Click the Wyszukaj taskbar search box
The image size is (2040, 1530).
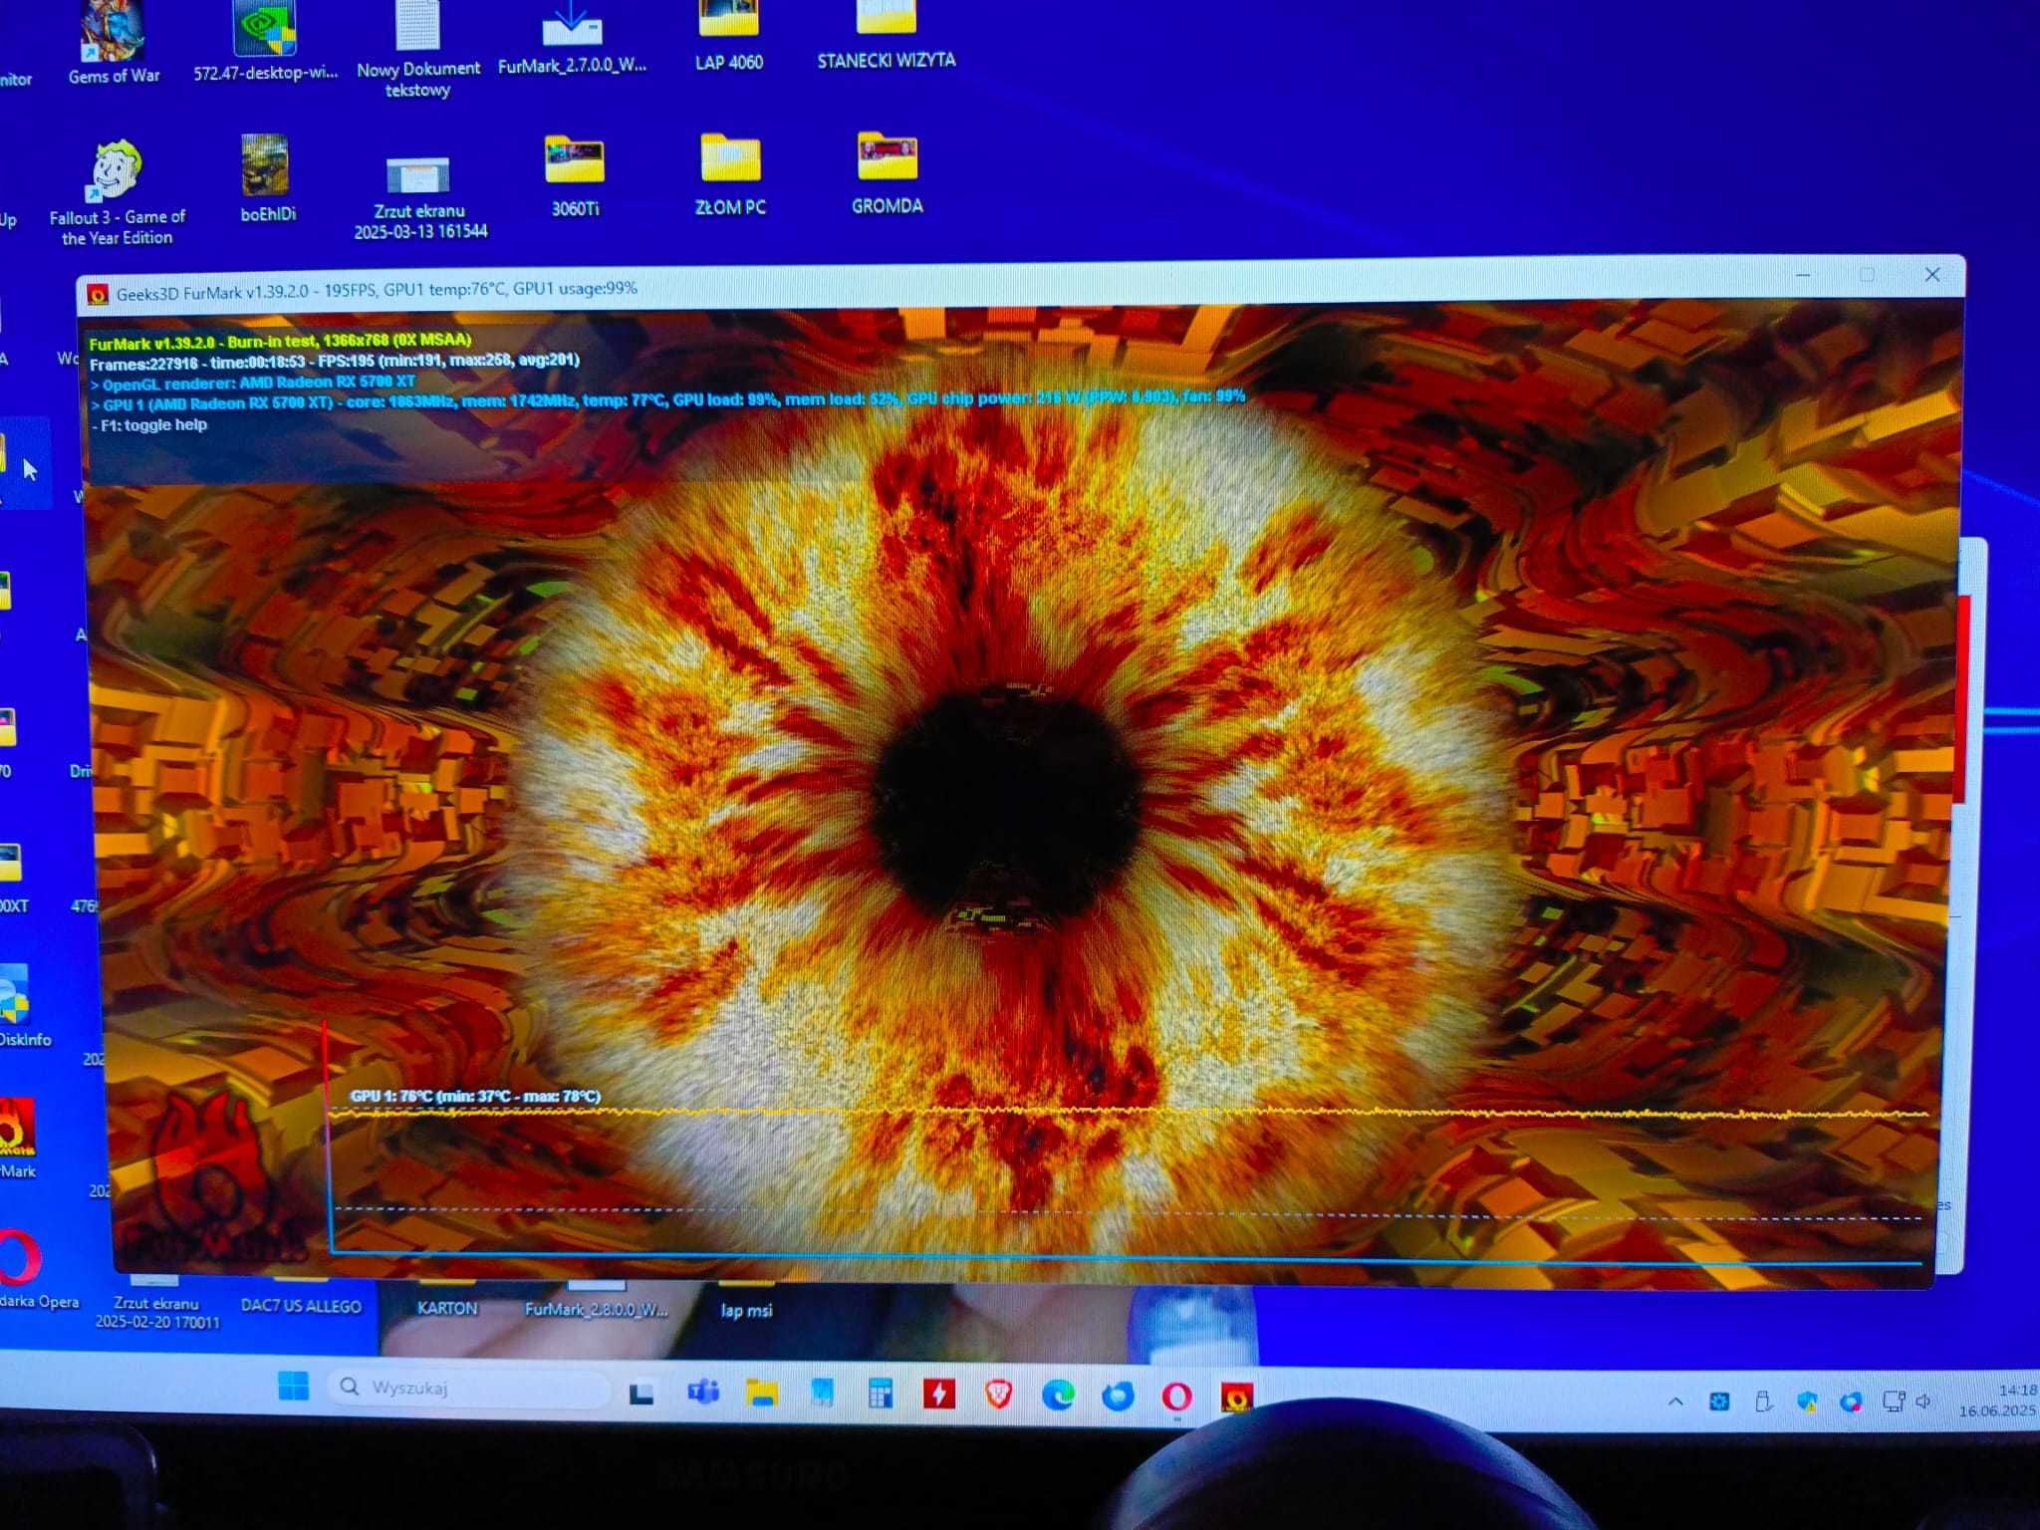[x=468, y=1388]
